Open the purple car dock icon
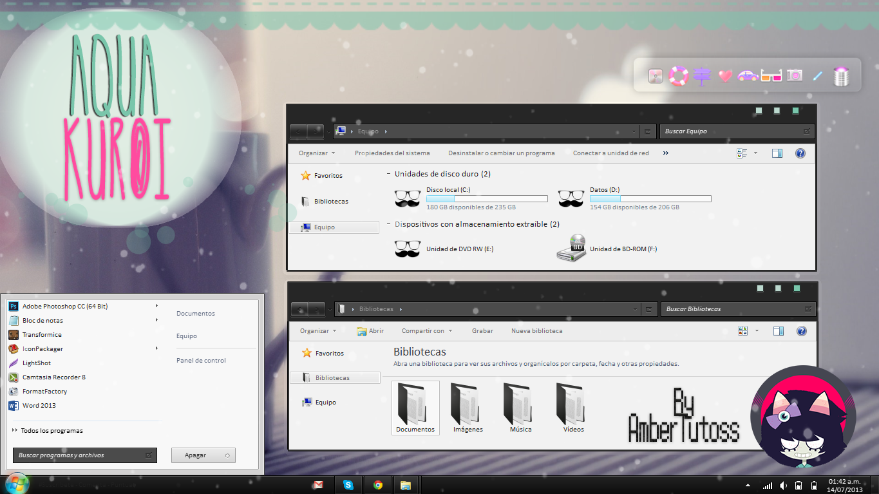This screenshot has width=879, height=494. click(x=748, y=76)
